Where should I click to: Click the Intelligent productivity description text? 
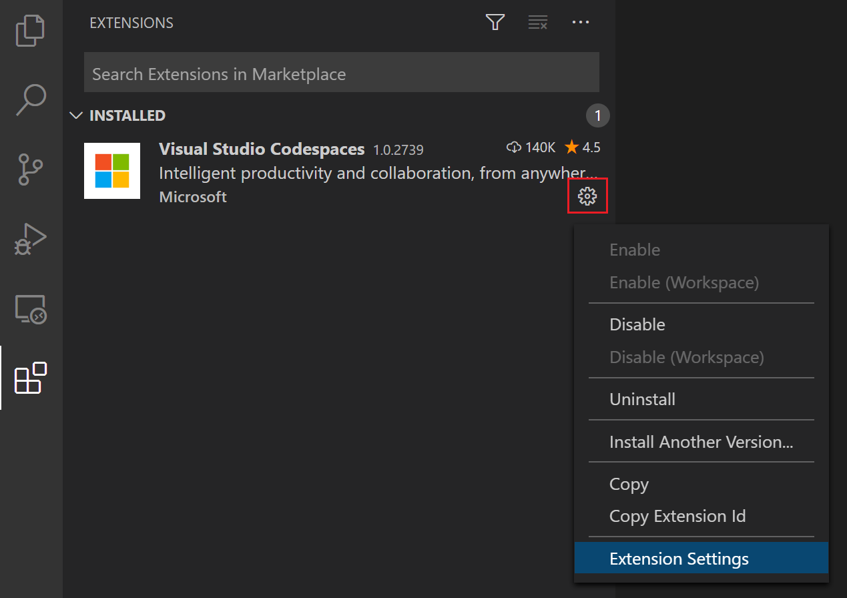378,174
